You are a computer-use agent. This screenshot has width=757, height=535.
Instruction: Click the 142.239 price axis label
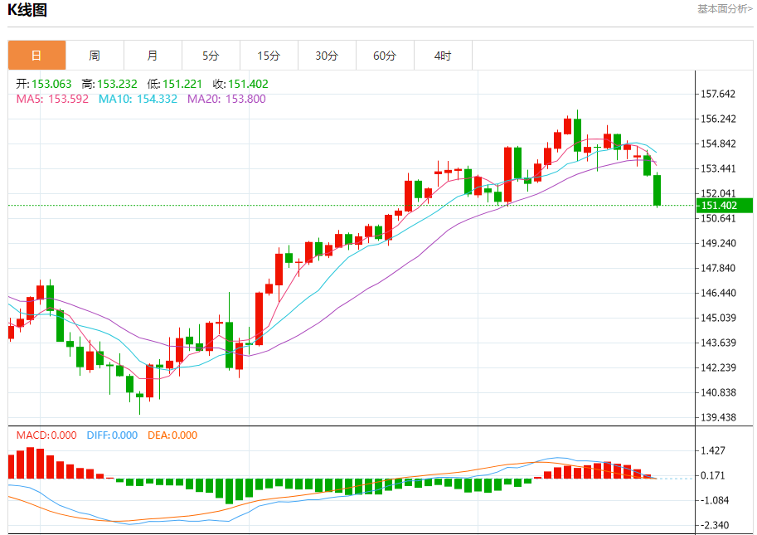[718, 367]
